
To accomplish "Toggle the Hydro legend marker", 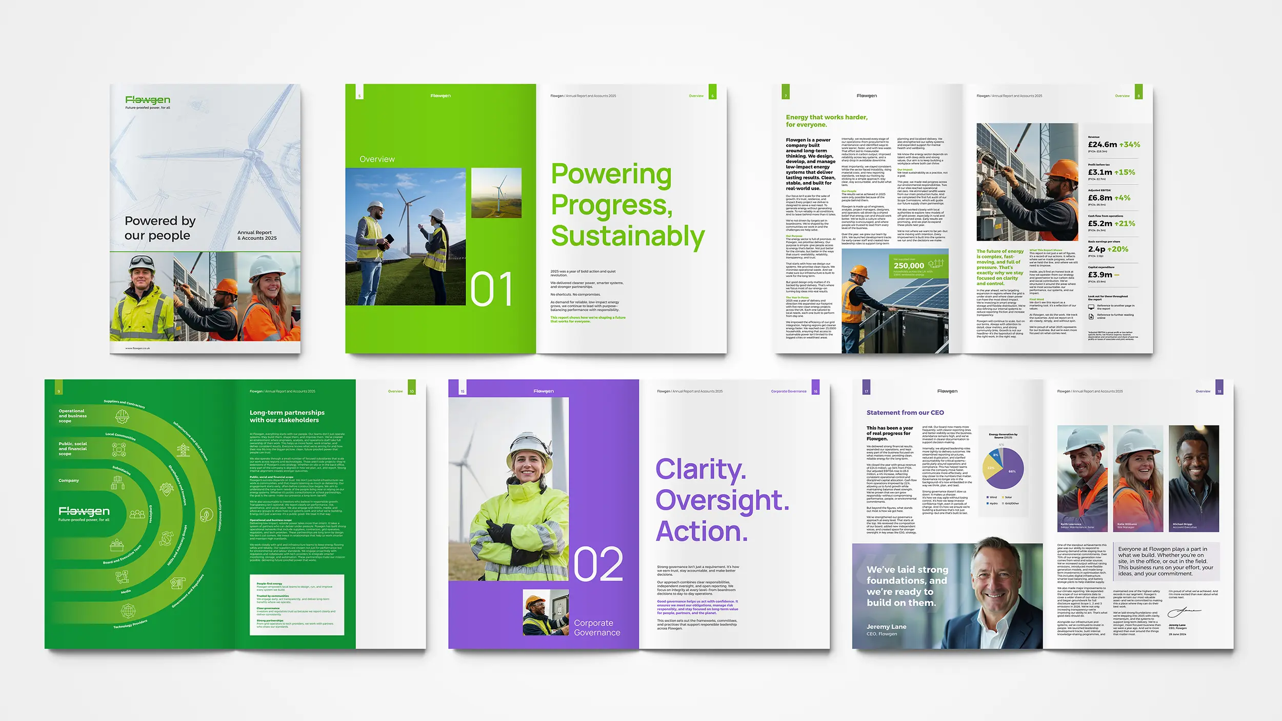I will 988,504.
